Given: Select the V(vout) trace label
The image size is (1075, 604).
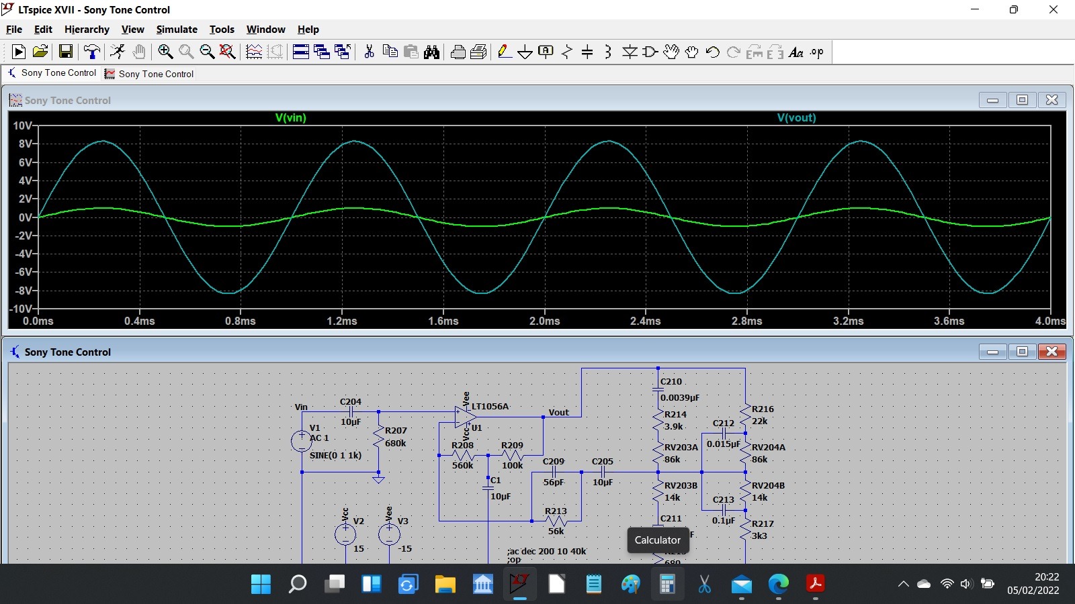Looking at the screenshot, I should [x=797, y=117].
